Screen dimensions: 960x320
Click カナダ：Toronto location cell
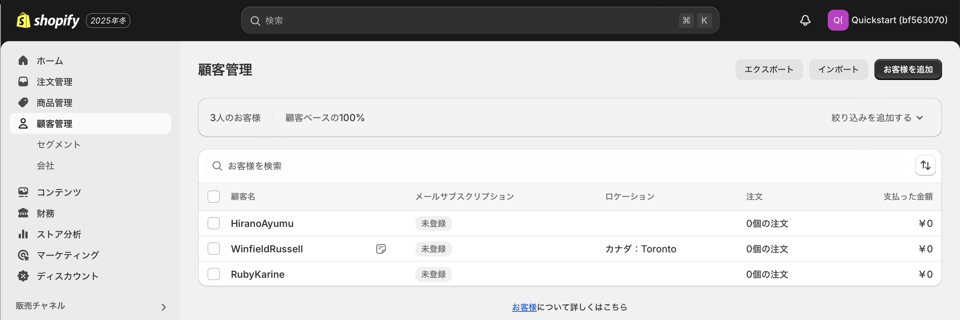pyautogui.click(x=641, y=249)
